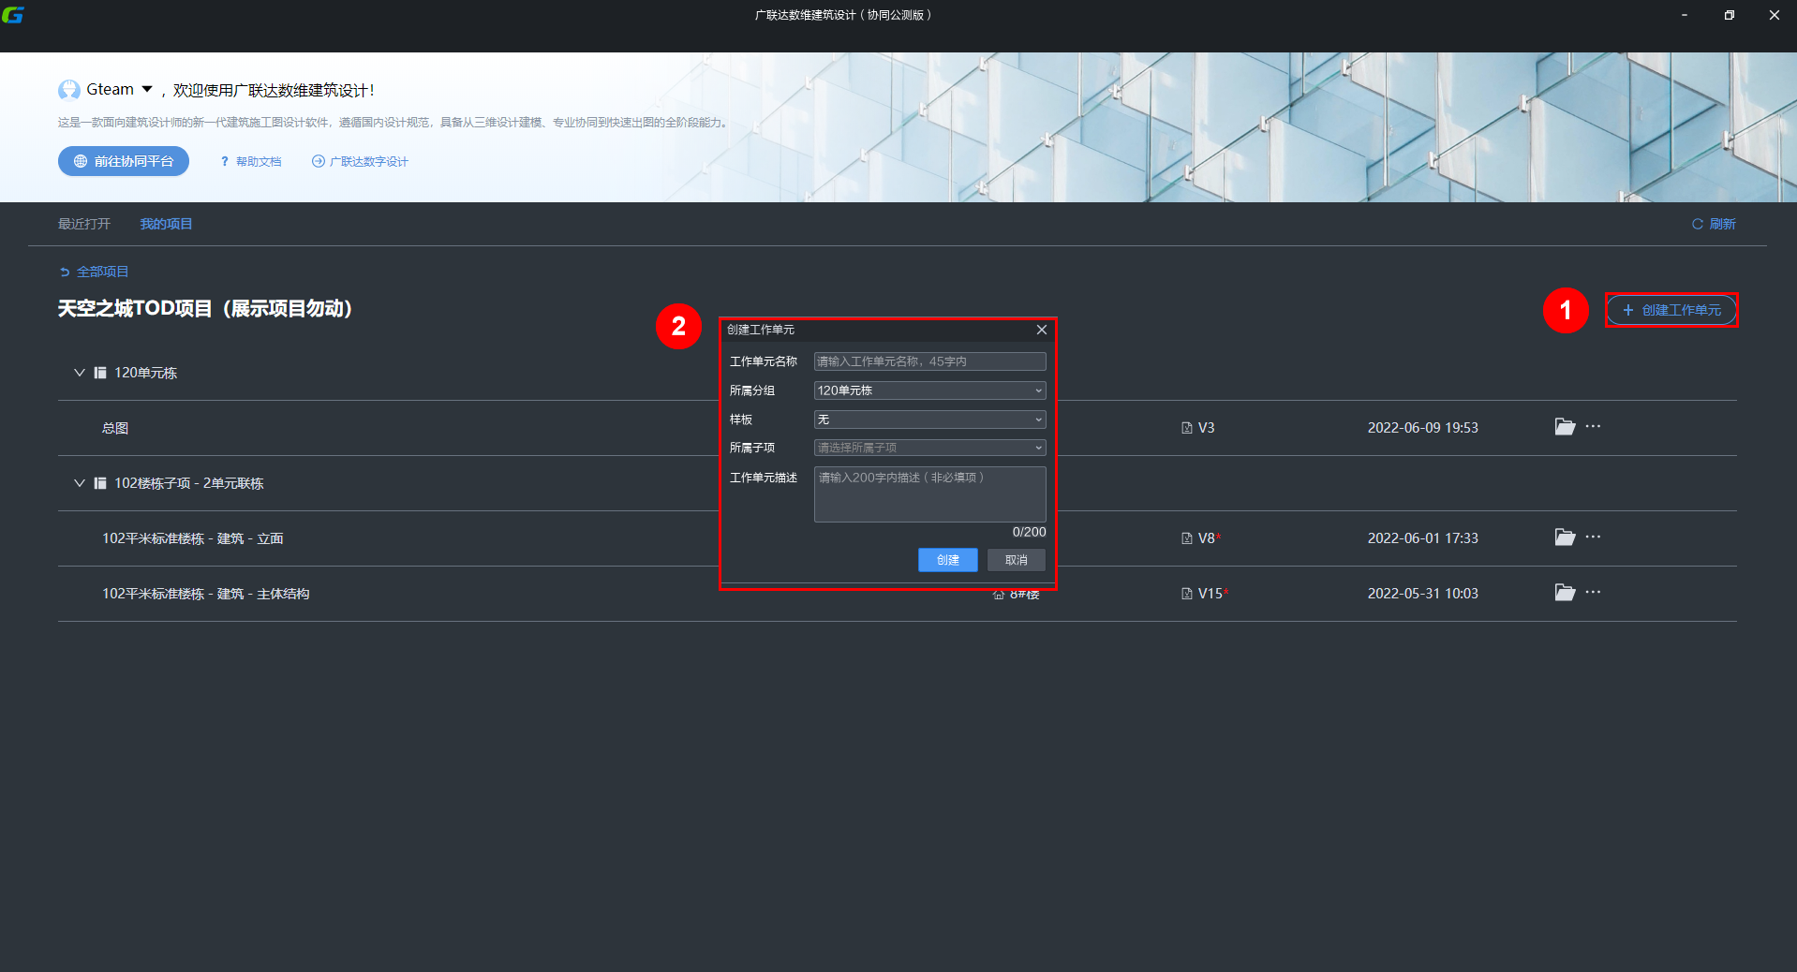Open more options menu for 立面 row
This screenshot has height=972, width=1797.
click(1593, 537)
